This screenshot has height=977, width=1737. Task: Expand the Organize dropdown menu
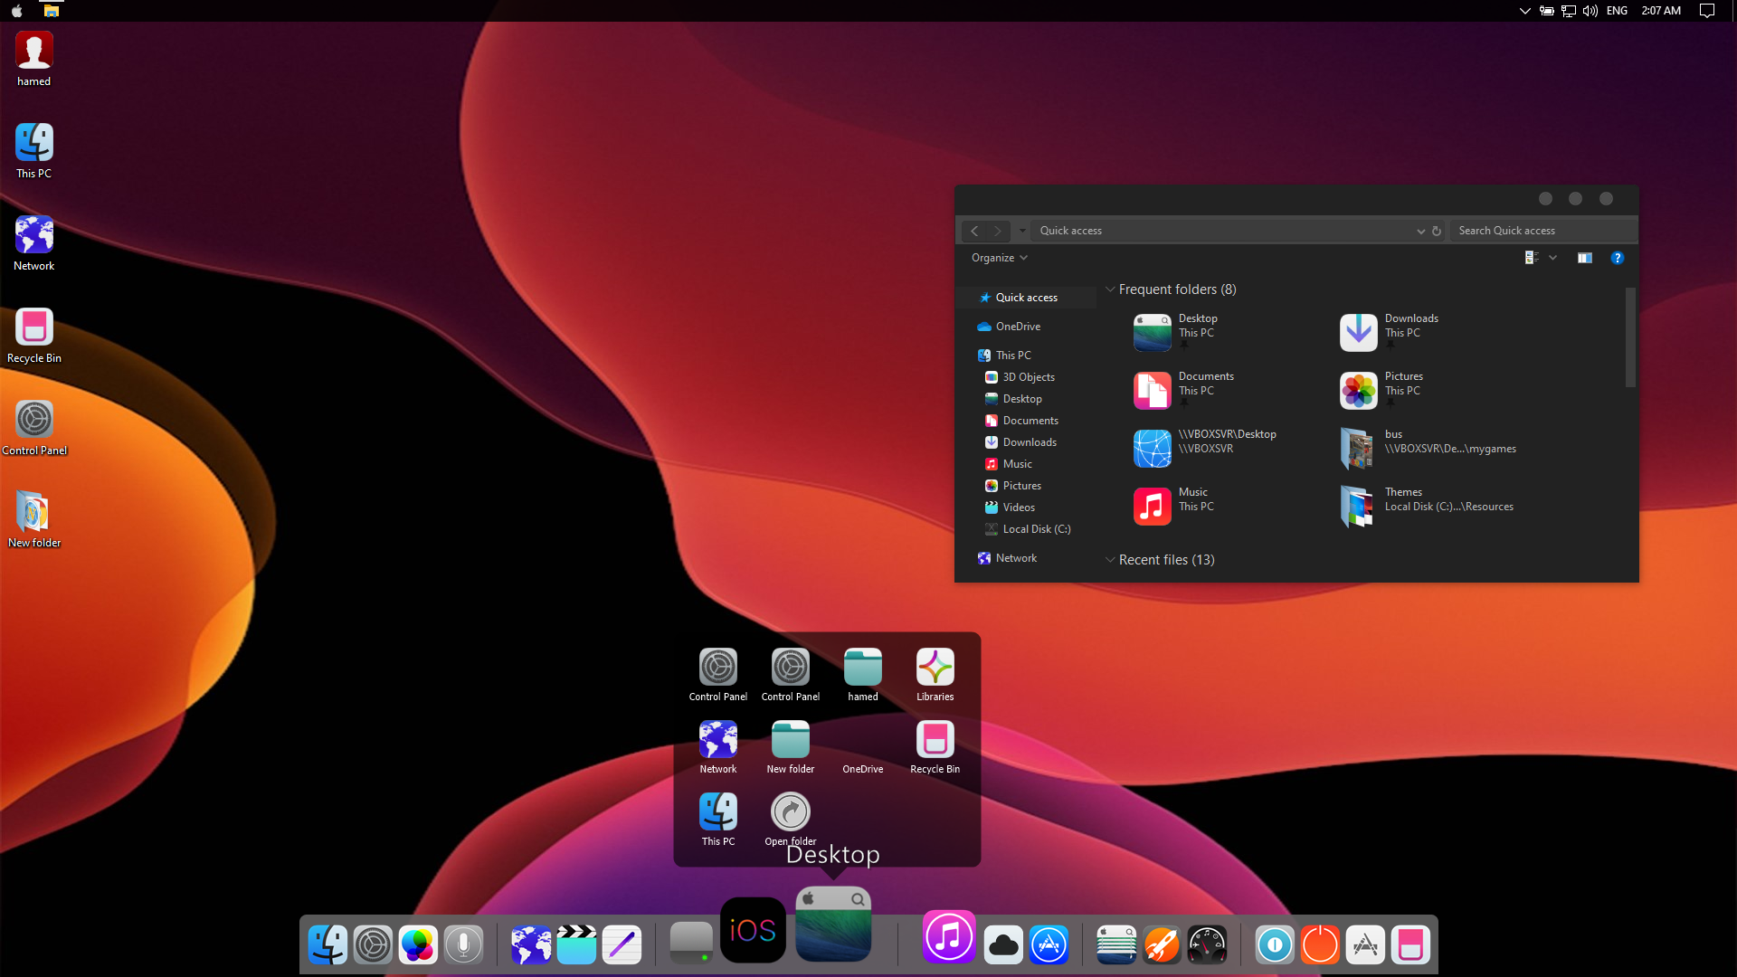999,258
